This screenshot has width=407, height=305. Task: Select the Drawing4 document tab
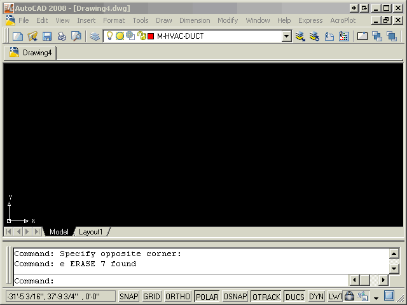(31, 53)
